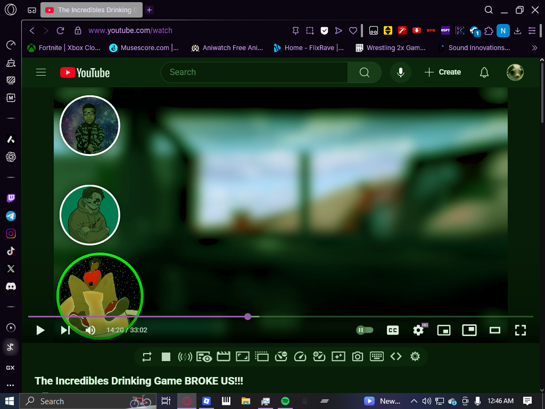Click the address bar URL
This screenshot has height=409, width=545.
coord(130,30)
